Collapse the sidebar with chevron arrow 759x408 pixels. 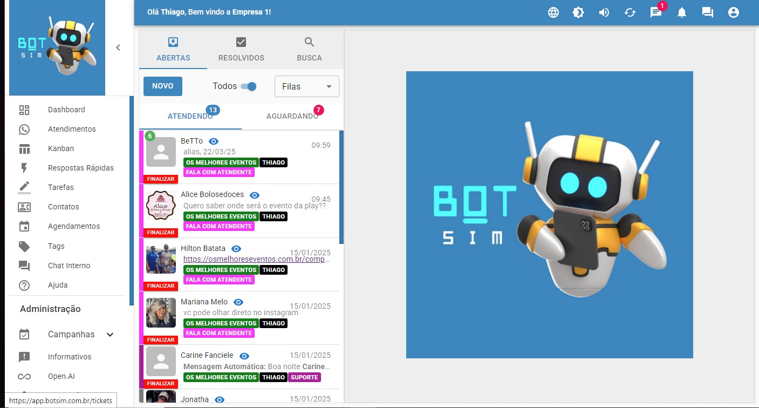pyautogui.click(x=118, y=47)
